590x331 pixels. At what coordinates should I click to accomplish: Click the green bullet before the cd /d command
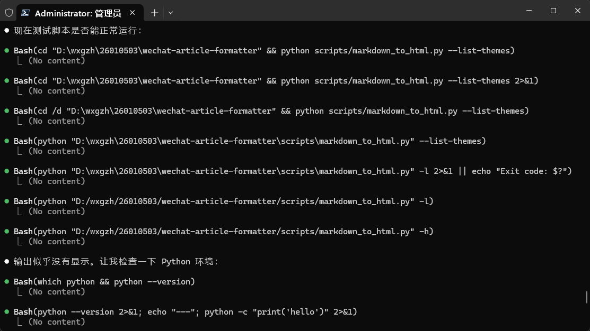pyautogui.click(x=7, y=111)
